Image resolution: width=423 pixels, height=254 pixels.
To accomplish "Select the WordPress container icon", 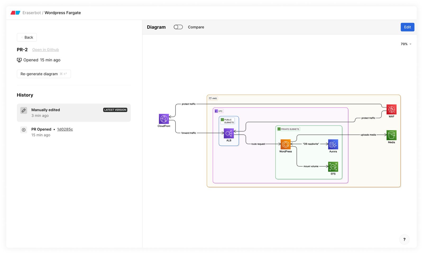I will pos(286,144).
